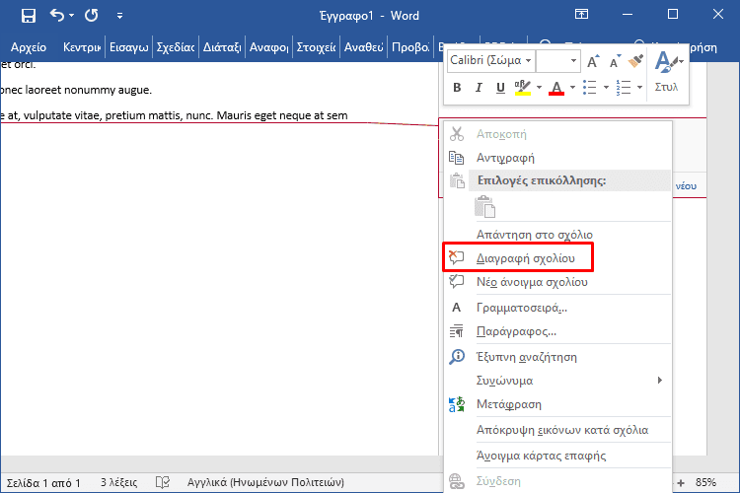Screen dimensions: 740x493
Task: Click the Ribbon Display Options icon
Action: (x=581, y=14)
